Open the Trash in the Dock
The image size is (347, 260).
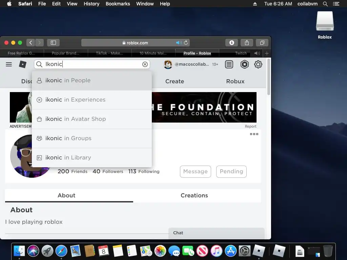[328, 251]
